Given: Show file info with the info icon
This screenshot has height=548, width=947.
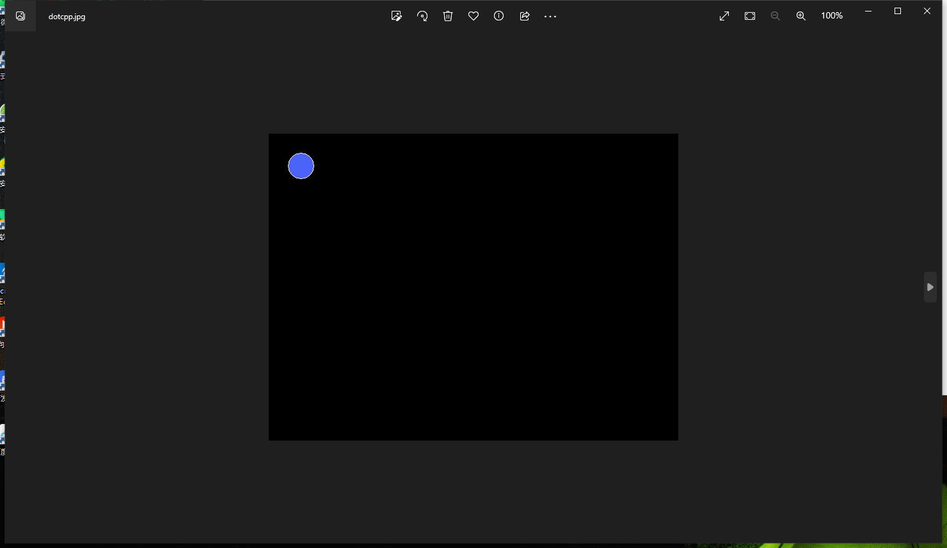Looking at the screenshot, I should tap(499, 16).
